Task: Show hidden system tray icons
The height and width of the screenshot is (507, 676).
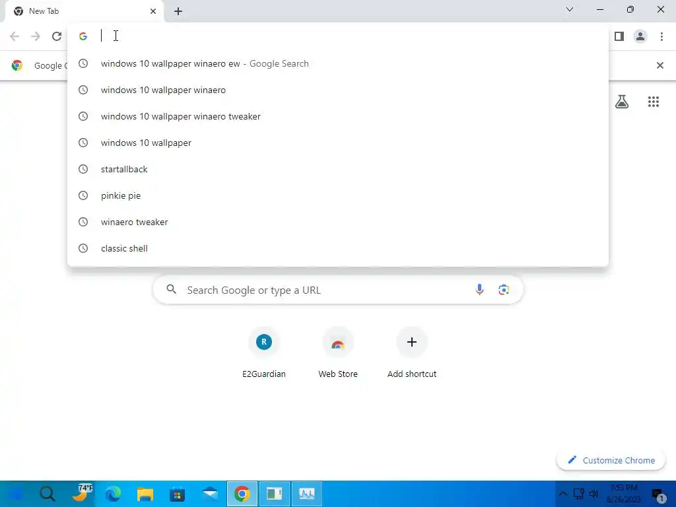Action: (x=562, y=494)
